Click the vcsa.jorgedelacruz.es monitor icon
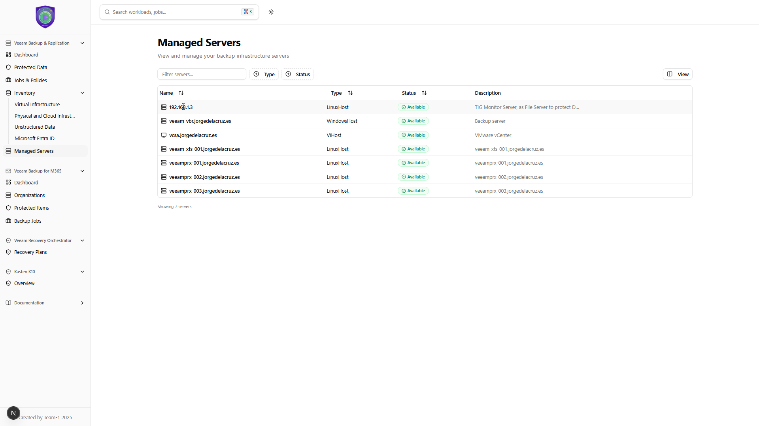The width and height of the screenshot is (759, 426). [x=164, y=135]
